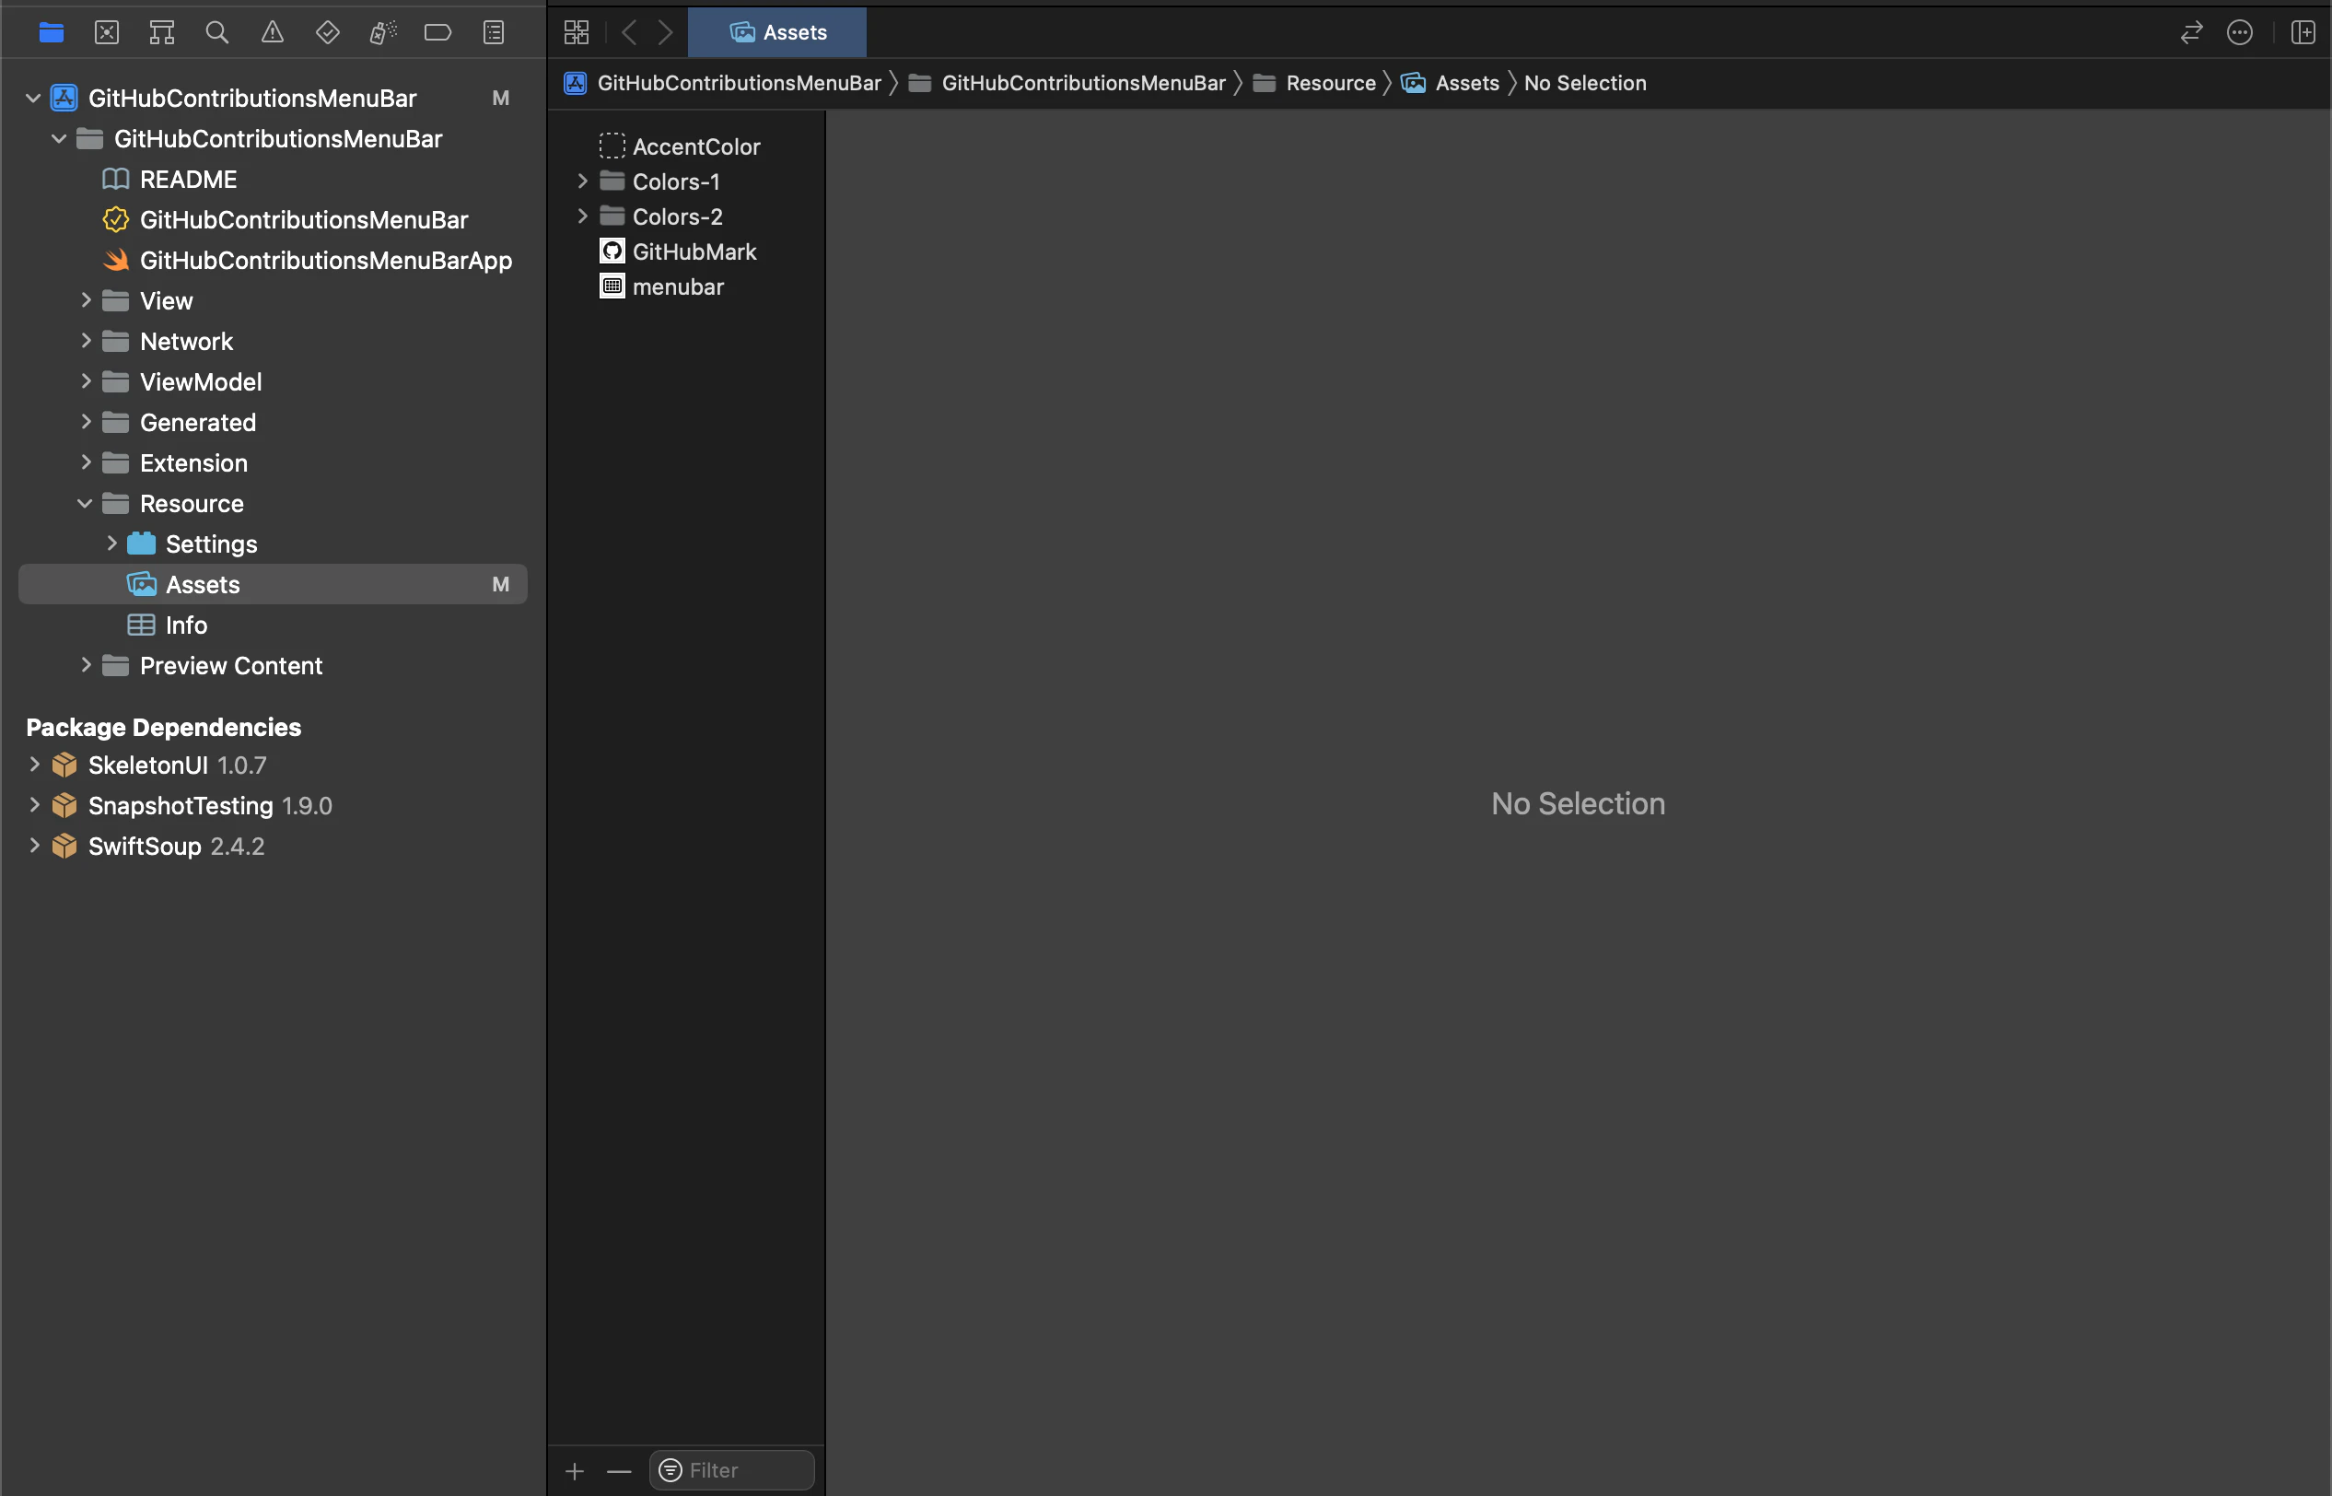The height and width of the screenshot is (1496, 2332).
Task: Collapse the GitHubContributionsMenuBar project root
Action: pos(33,99)
